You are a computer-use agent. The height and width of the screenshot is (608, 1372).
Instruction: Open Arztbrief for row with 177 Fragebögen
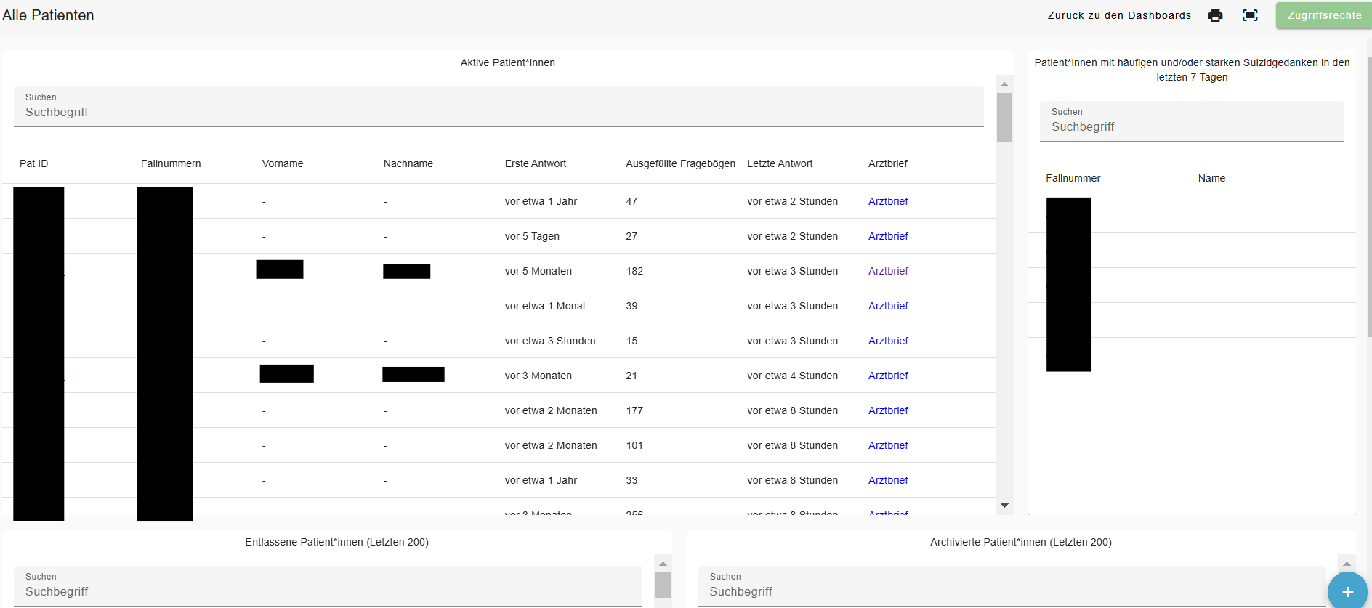[x=888, y=410]
